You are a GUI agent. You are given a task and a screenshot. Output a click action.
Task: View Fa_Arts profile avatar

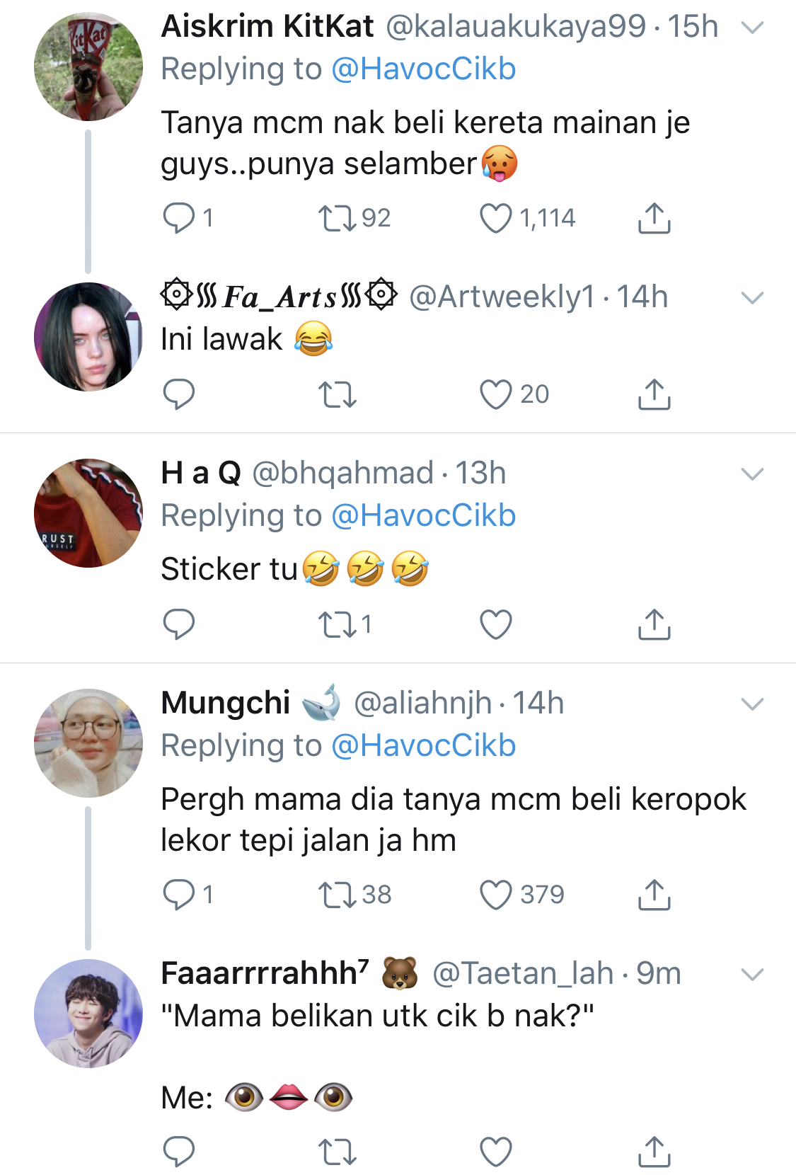coord(88,337)
